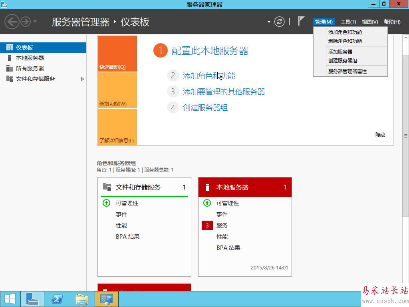Select 本地服务器 in the left sidebar

[x=43, y=58]
